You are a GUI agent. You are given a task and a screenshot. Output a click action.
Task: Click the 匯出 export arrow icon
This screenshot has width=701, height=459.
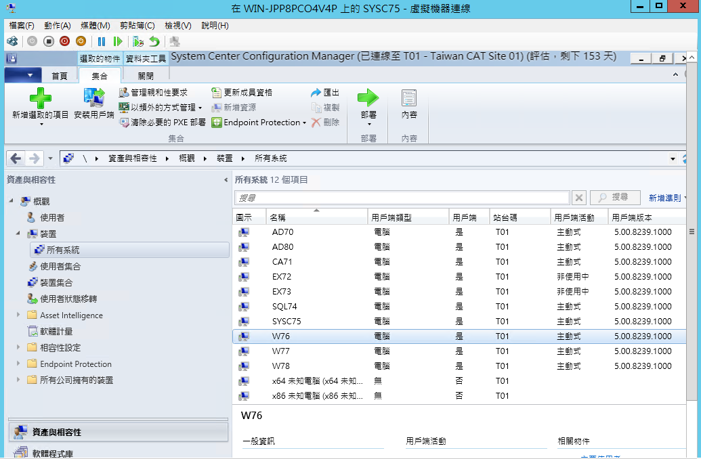[x=316, y=93]
